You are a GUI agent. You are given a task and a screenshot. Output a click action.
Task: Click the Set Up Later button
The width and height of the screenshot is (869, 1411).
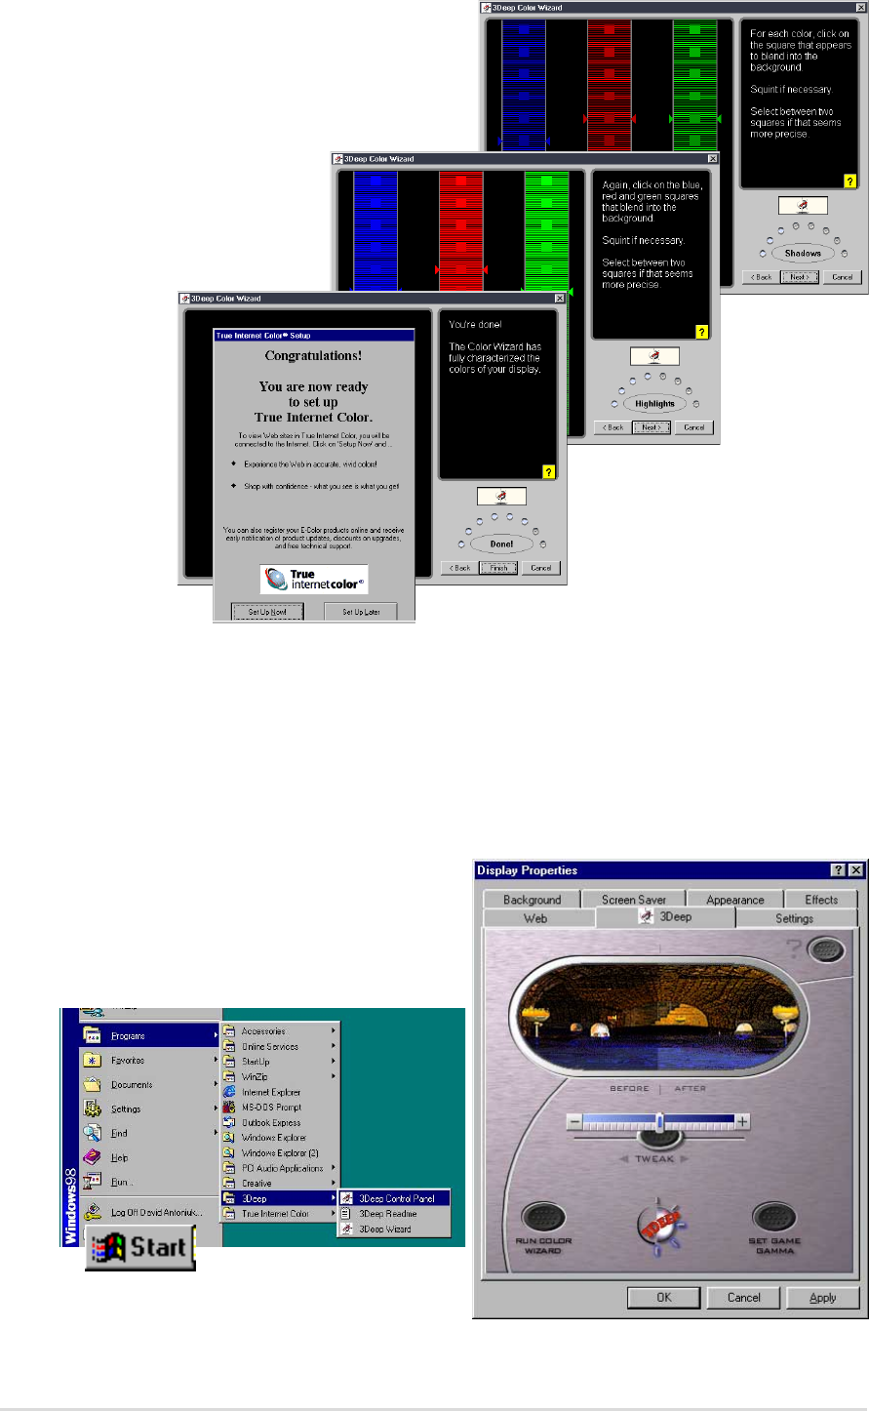click(x=361, y=612)
